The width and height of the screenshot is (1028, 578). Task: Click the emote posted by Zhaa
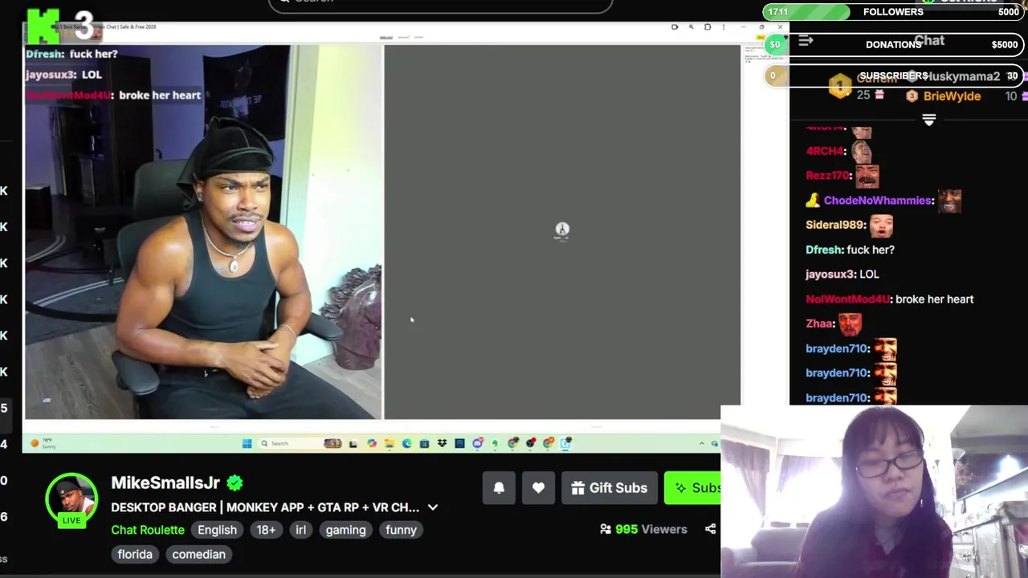tap(851, 324)
